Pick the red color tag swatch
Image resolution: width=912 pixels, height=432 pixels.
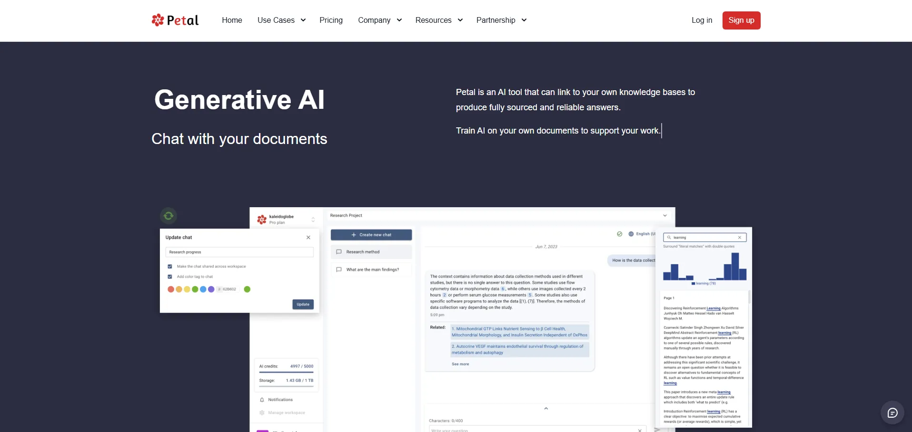[x=171, y=289]
